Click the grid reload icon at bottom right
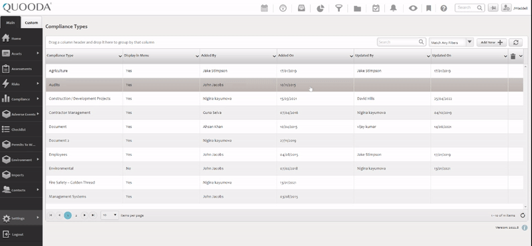Image resolution: width=532 pixels, height=246 pixels. [x=523, y=215]
